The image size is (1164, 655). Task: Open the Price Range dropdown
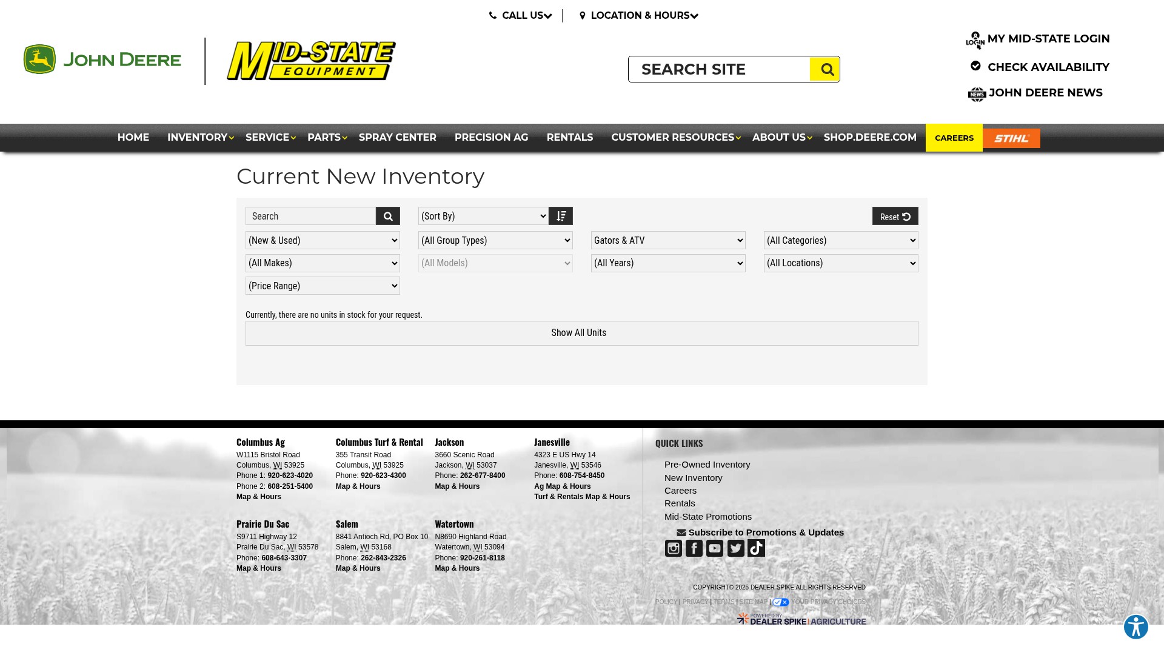[323, 286]
